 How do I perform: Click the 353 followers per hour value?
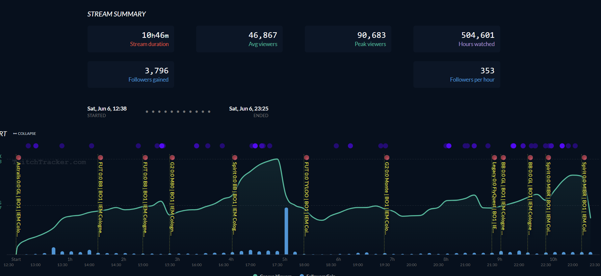coord(487,71)
